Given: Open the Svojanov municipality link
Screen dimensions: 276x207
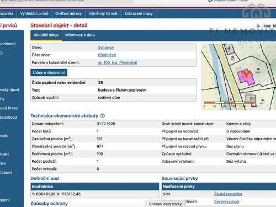Looking at the screenshot, I should [x=106, y=47].
